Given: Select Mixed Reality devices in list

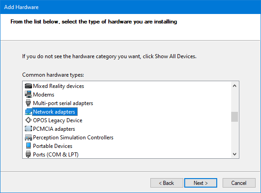Looking at the screenshot, I should [x=58, y=86].
